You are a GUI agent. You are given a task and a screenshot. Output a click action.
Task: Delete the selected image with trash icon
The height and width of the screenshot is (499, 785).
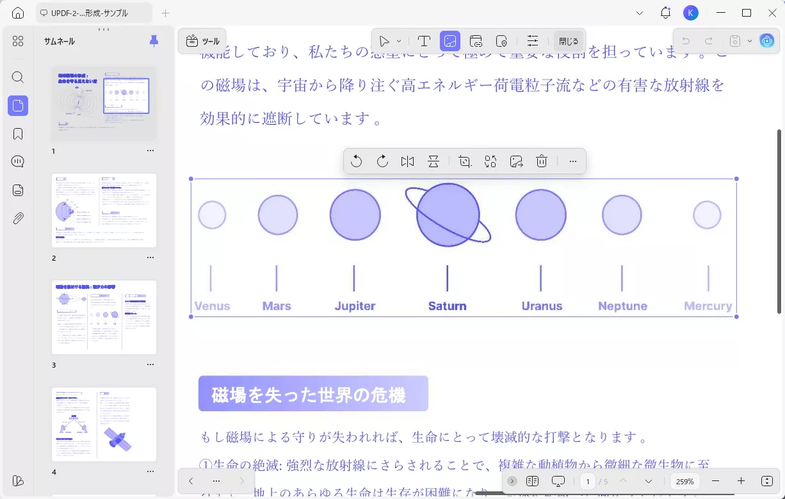point(542,161)
